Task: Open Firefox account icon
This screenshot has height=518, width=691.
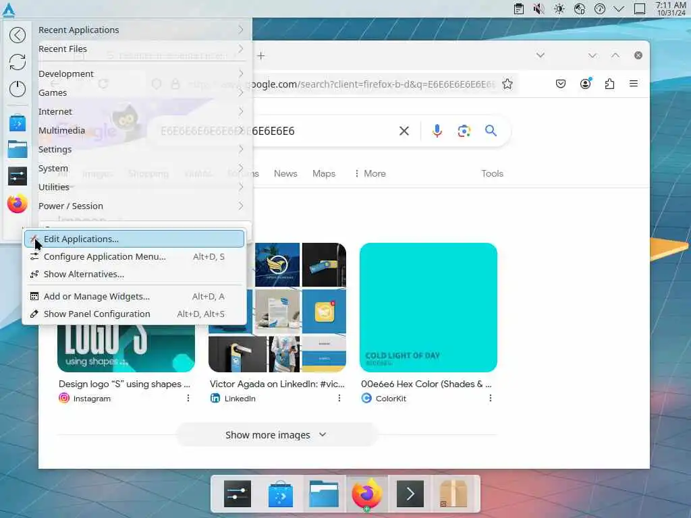Action: tap(585, 84)
